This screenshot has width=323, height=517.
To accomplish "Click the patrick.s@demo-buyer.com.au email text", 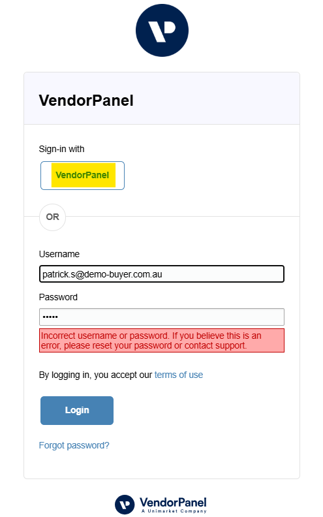I will 102,274.
